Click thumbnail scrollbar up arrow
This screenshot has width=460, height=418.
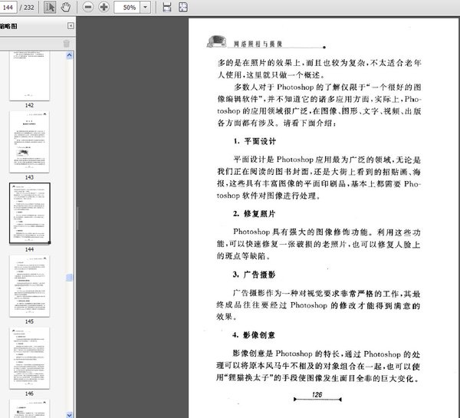(x=70, y=55)
